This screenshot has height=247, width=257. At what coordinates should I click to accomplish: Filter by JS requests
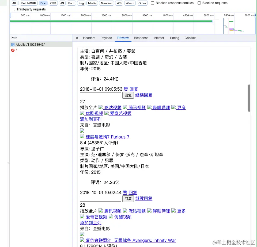click(62, 3)
